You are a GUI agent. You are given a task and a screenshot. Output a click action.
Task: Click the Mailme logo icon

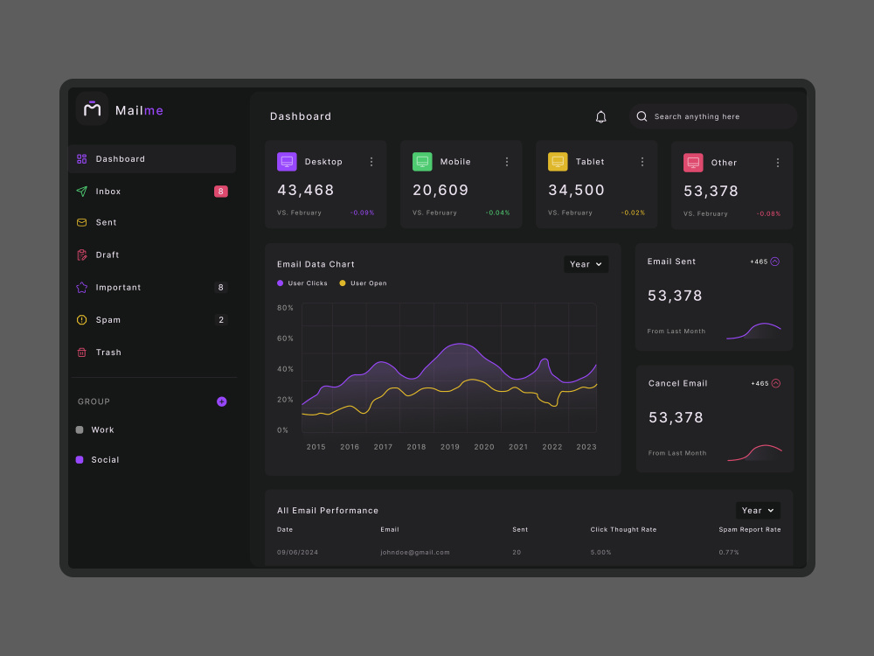92,109
